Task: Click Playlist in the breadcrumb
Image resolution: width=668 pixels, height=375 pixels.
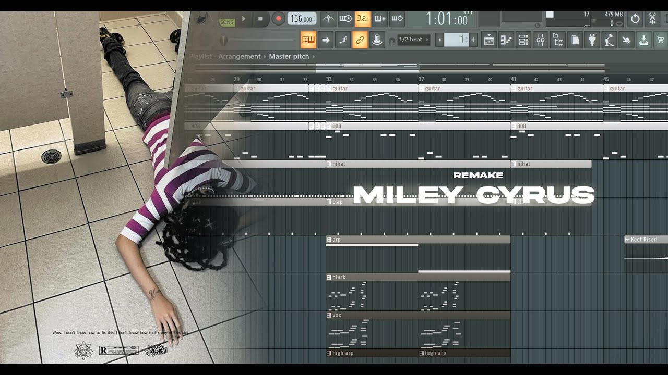Action: point(200,56)
